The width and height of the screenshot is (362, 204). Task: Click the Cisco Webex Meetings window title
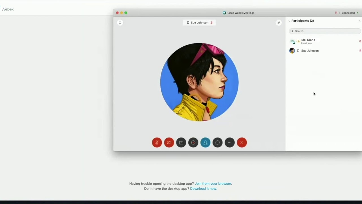pyautogui.click(x=241, y=13)
